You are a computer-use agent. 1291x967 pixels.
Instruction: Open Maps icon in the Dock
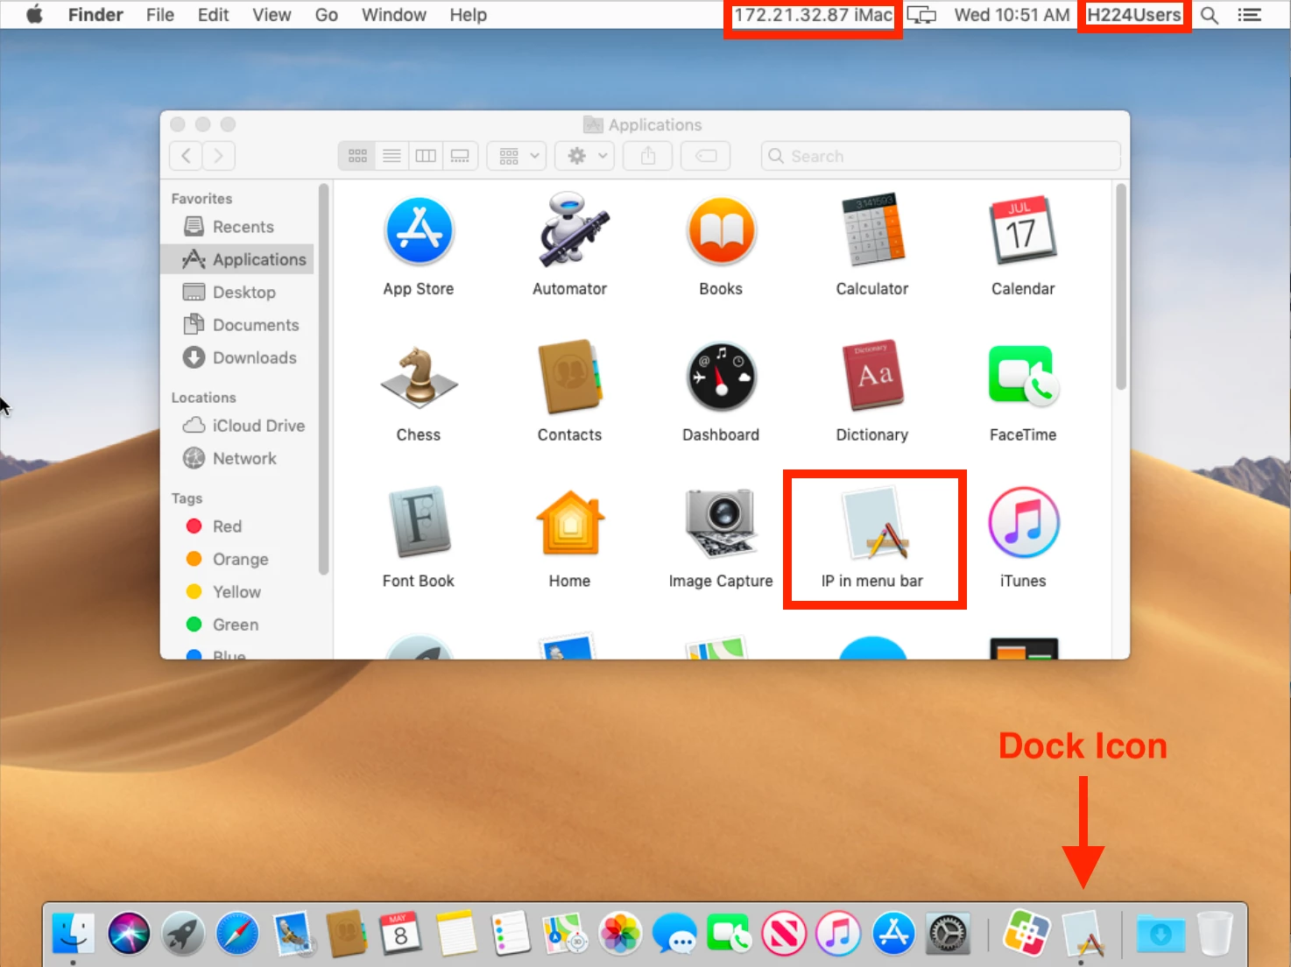pos(565,933)
